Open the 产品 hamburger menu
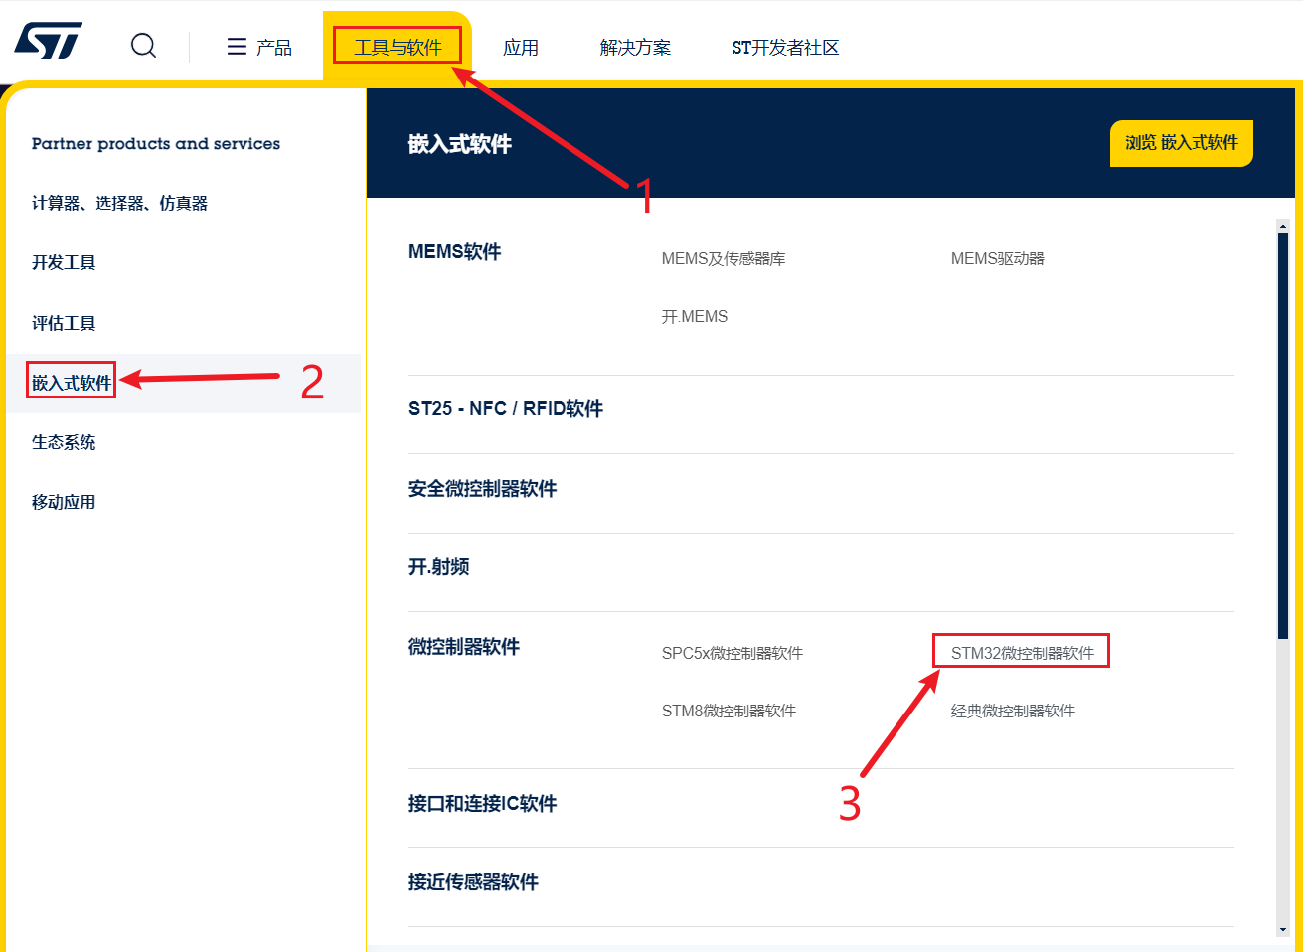Screen dimensions: 1303x952 259,47
